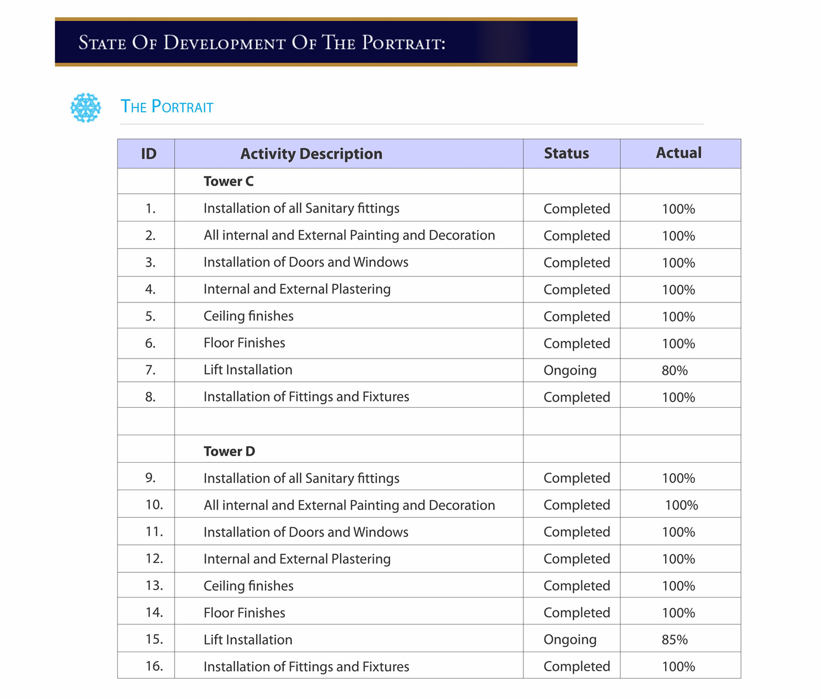Click the blue snowflake icon beside The Portrait

coord(85,107)
